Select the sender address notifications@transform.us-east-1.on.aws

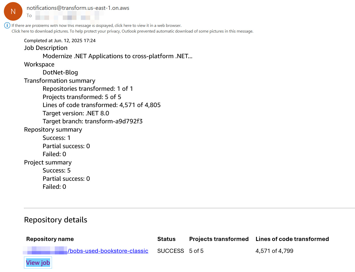tap(78, 8)
